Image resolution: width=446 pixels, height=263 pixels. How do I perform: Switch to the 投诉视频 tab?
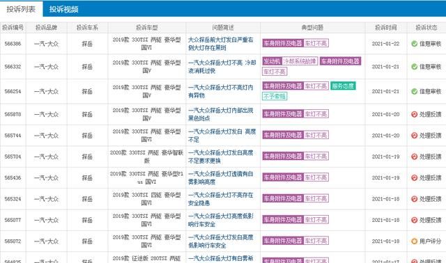click(63, 9)
